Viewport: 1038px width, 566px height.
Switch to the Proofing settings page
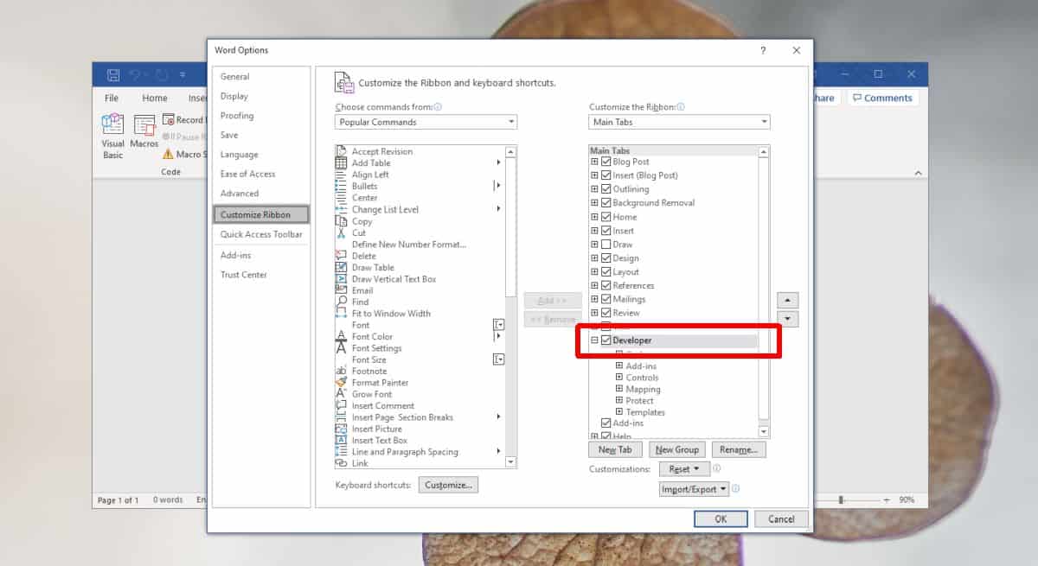point(237,115)
